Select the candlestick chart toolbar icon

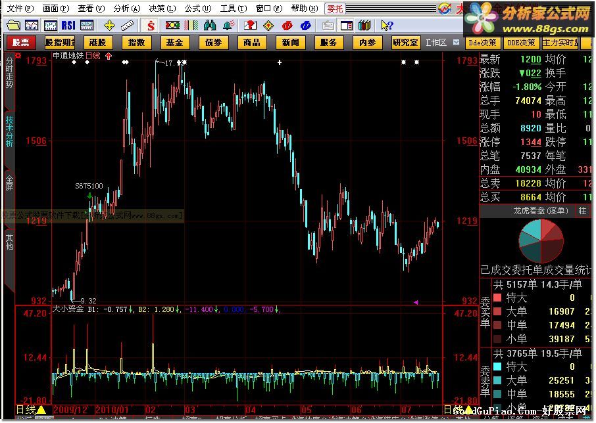click(x=50, y=26)
